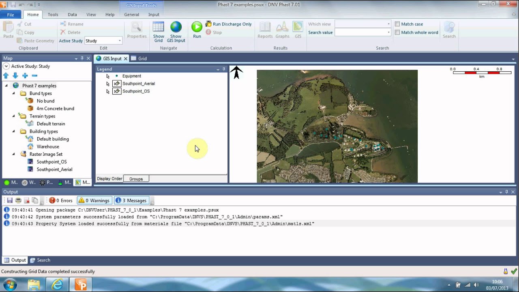
Task: Move the item up with the blue up arrow
Action: pos(6,75)
